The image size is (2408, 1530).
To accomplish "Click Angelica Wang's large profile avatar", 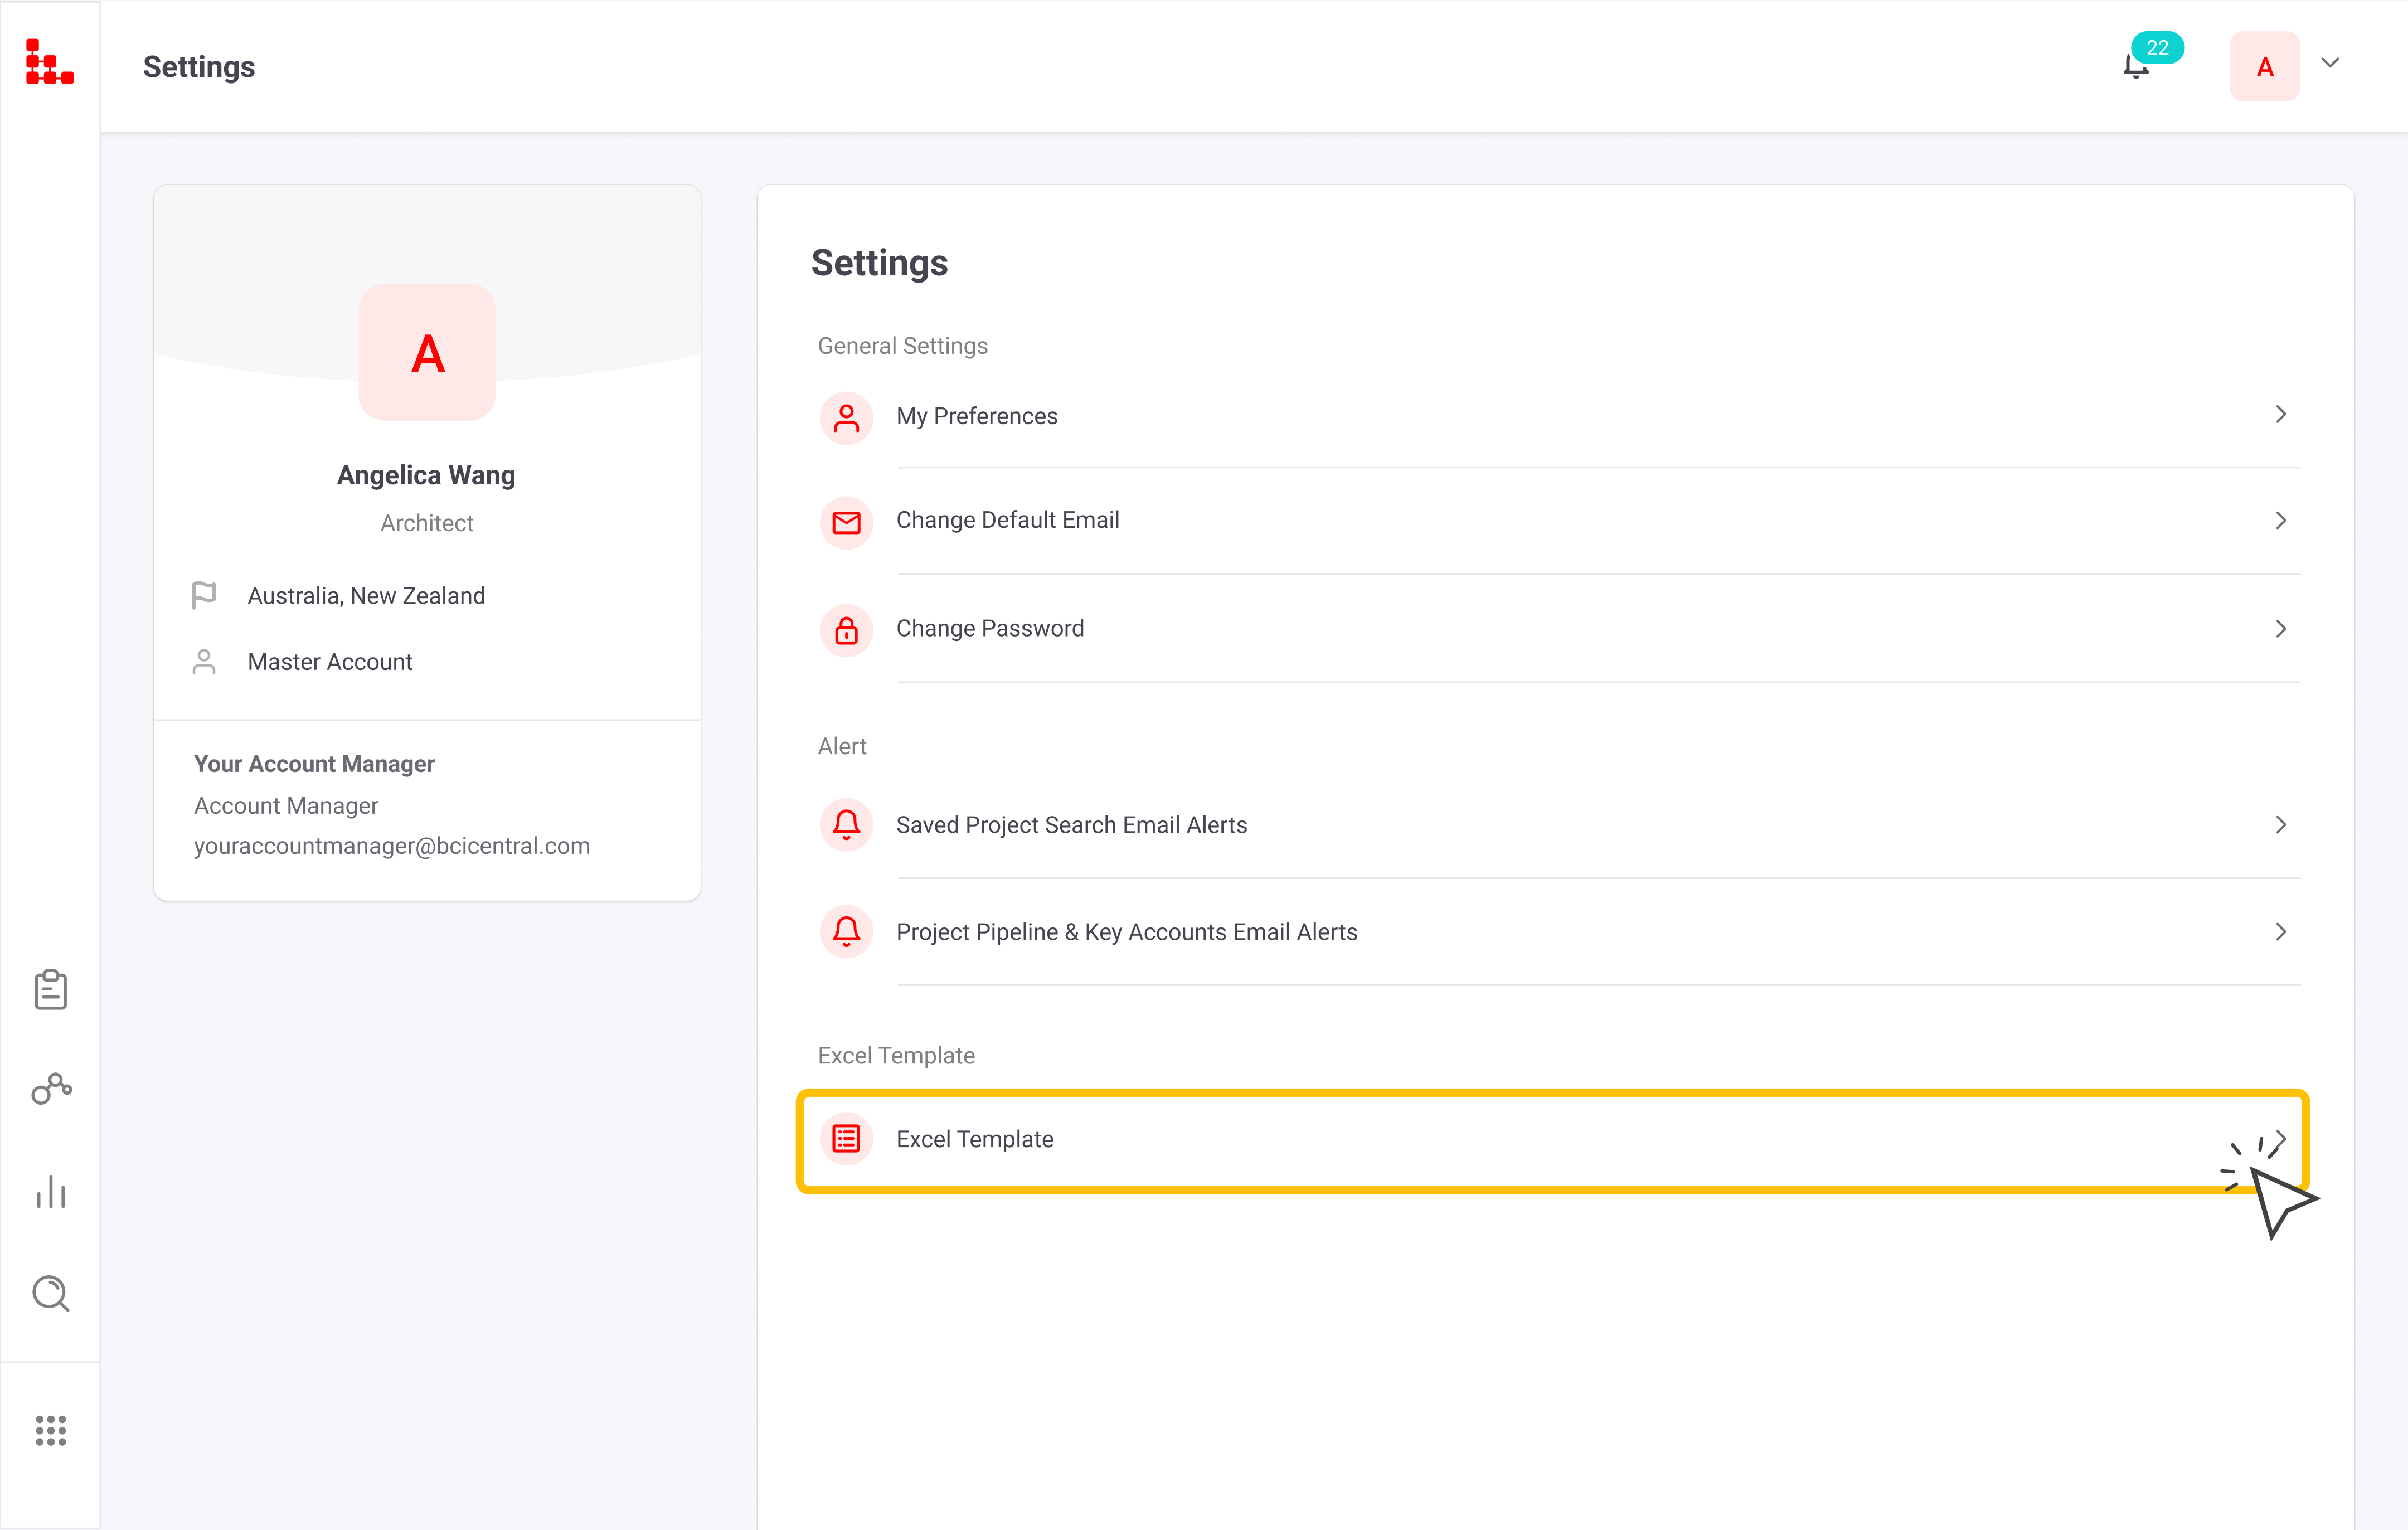I will 427,352.
